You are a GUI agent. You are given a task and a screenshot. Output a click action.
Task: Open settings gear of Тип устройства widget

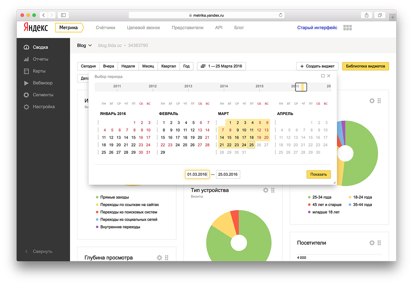pyautogui.click(x=266, y=190)
